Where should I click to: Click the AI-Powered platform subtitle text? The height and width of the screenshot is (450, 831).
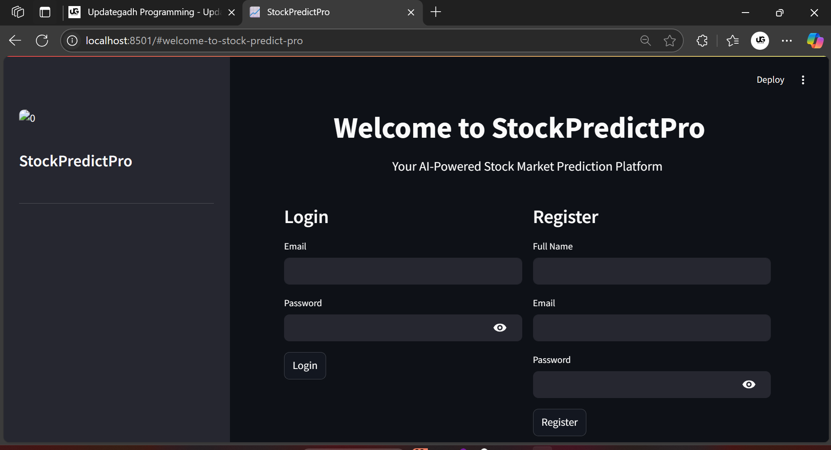tap(527, 167)
